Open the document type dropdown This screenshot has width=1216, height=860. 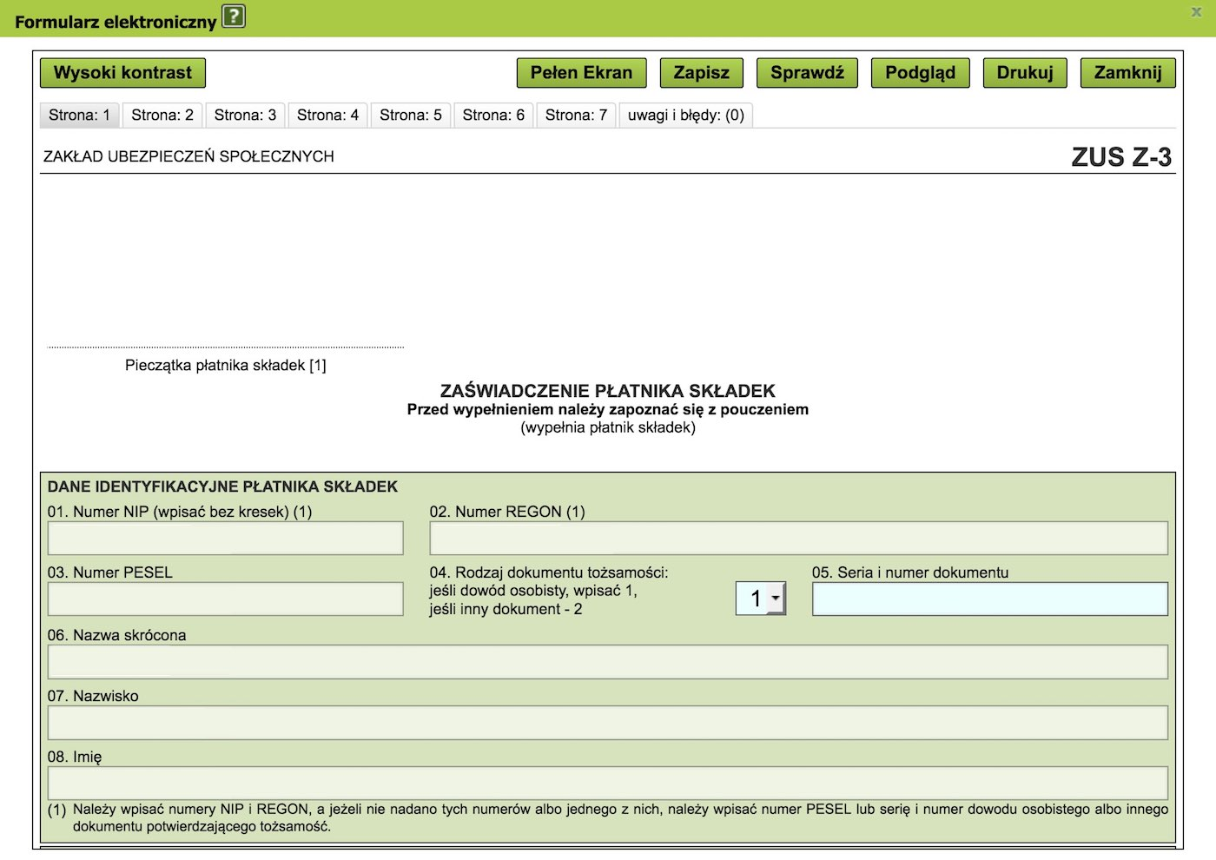[x=761, y=599]
